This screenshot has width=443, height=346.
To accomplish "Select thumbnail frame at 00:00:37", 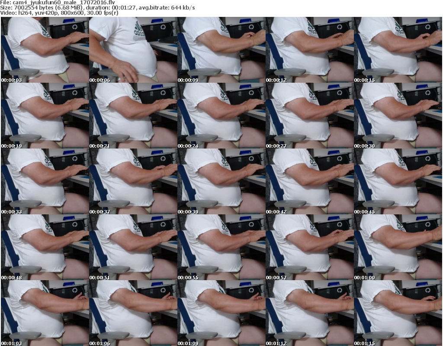I will tap(133, 181).
